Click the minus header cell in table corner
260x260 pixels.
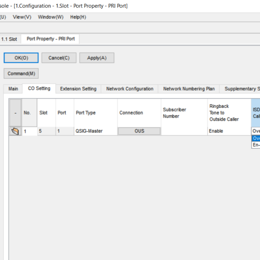[15, 113]
